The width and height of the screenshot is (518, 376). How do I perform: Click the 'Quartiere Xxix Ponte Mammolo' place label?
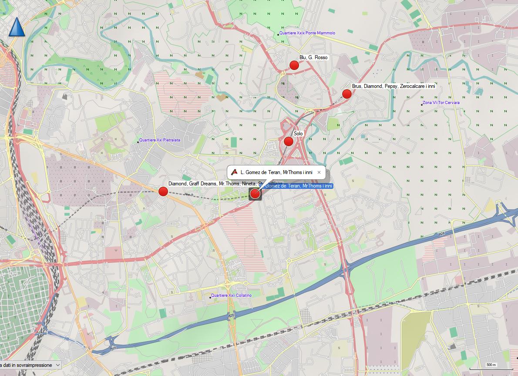coord(307,33)
